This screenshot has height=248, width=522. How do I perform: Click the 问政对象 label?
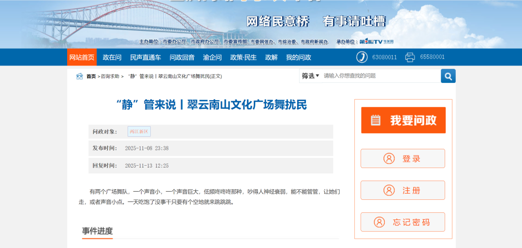click(105, 131)
